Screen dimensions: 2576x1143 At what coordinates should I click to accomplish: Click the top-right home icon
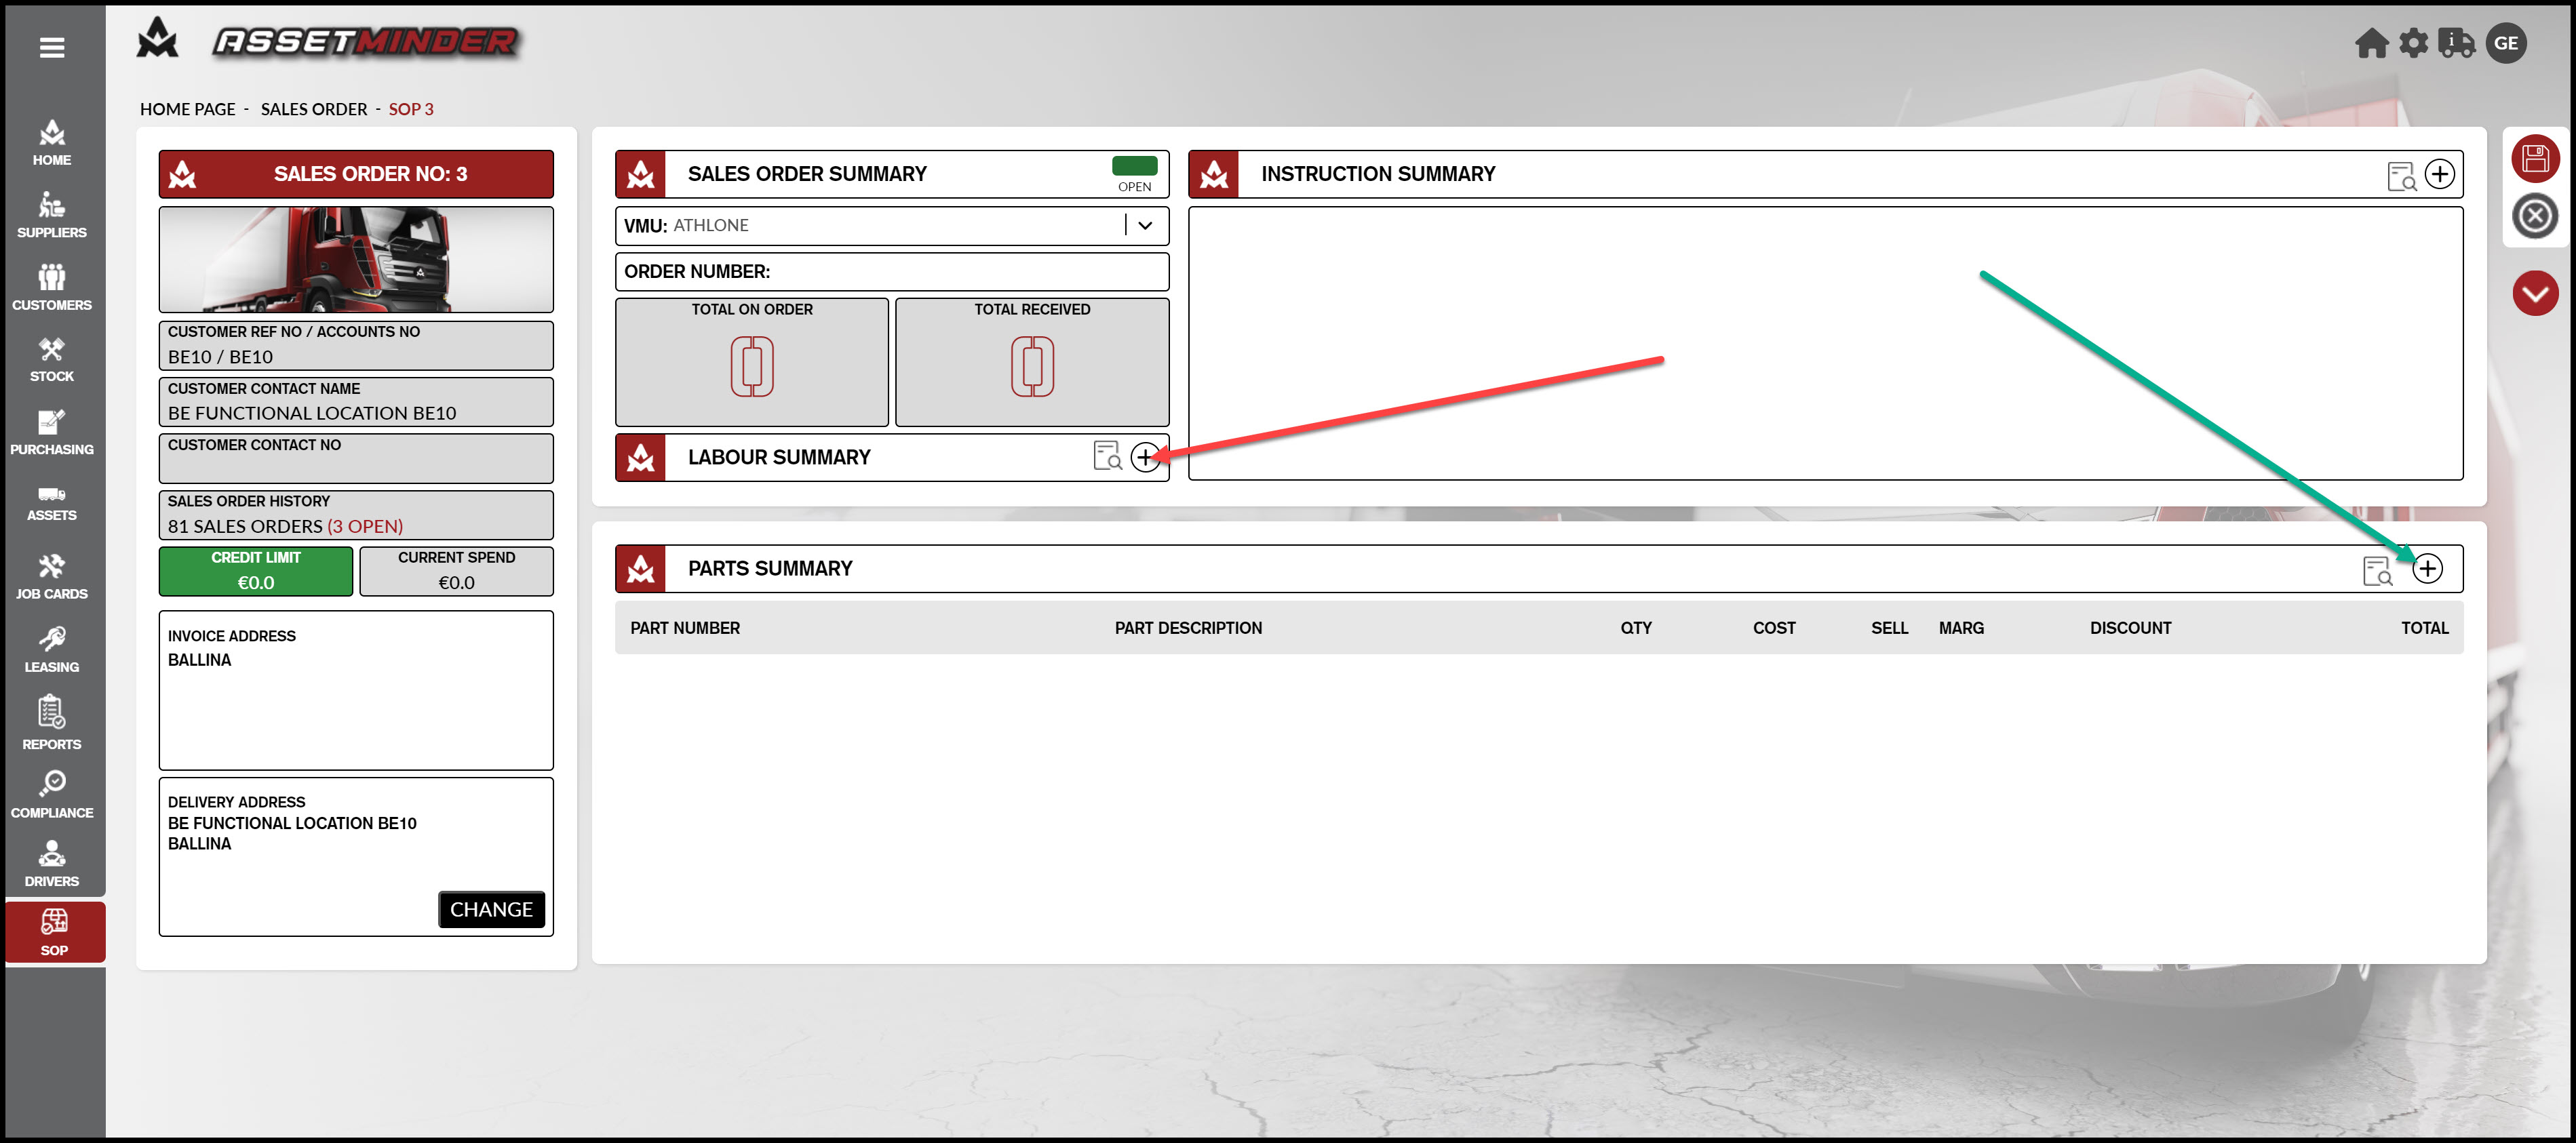(2371, 43)
